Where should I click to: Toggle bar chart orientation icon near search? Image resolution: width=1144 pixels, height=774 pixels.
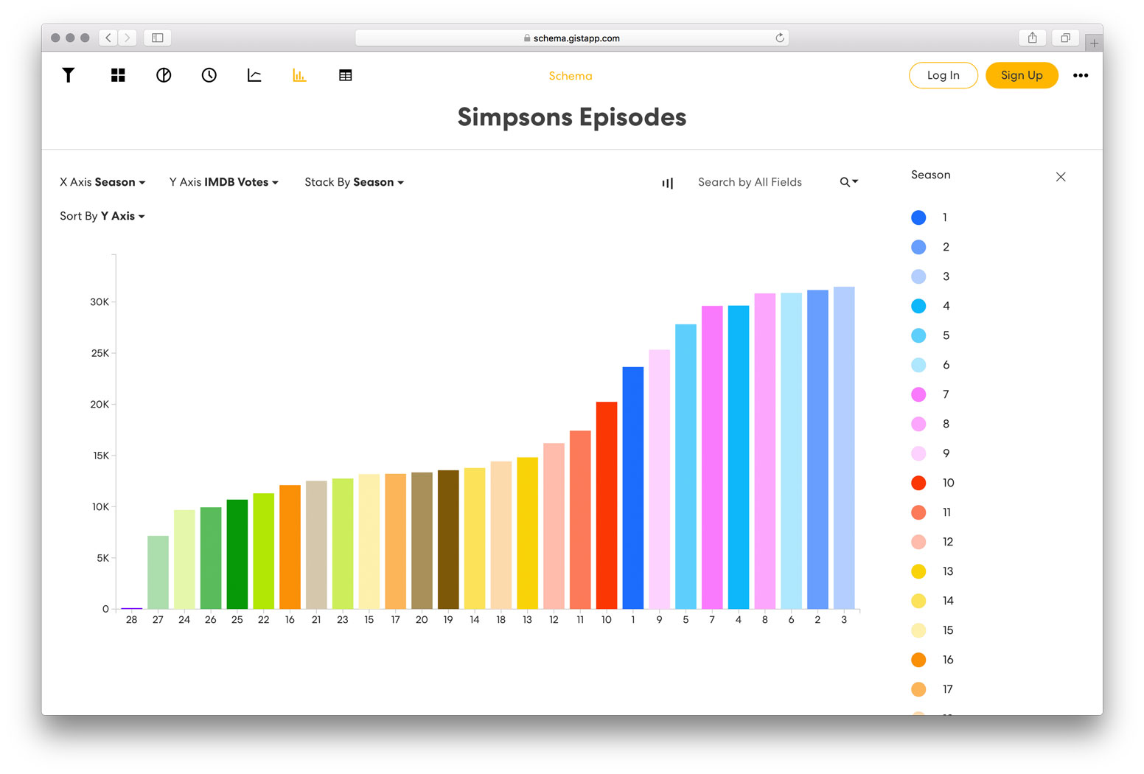[x=667, y=183]
